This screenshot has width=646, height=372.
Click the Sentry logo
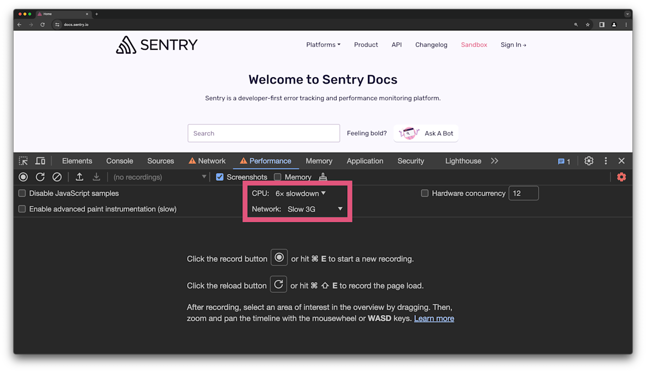(x=157, y=45)
